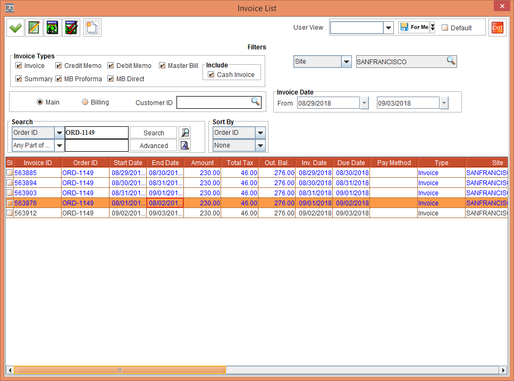Click the Due Date column header
Viewport: 514px width, 381px height.
pyautogui.click(x=351, y=163)
